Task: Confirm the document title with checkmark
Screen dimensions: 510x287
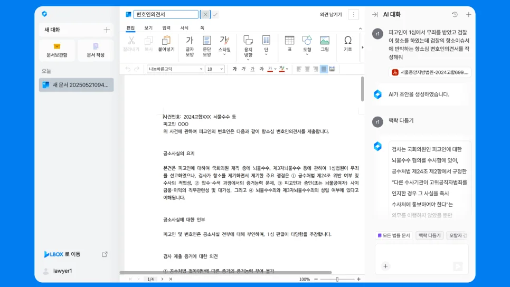Action: pos(215,14)
